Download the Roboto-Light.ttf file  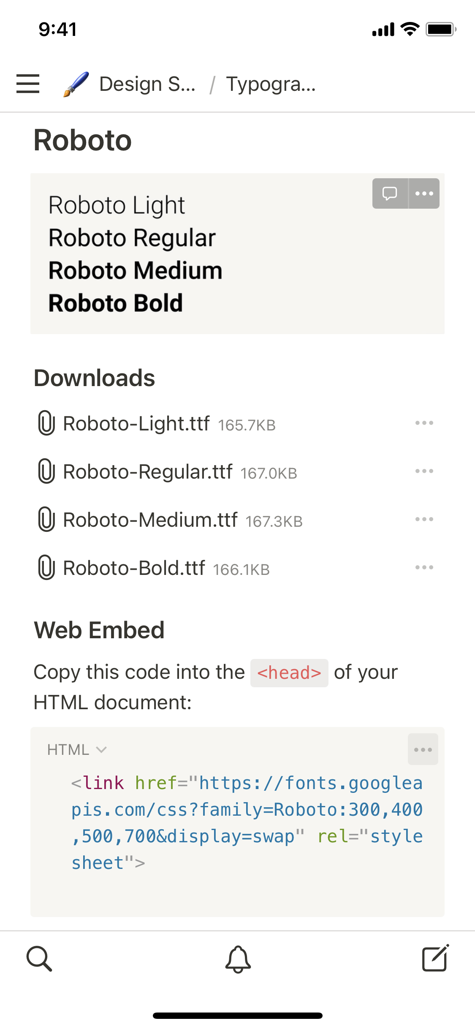click(x=136, y=423)
